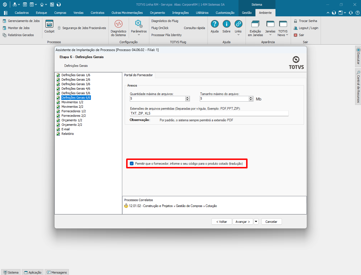The image size is (361, 275).
Task: Click the Links chain icon
Action: pos(238,24)
